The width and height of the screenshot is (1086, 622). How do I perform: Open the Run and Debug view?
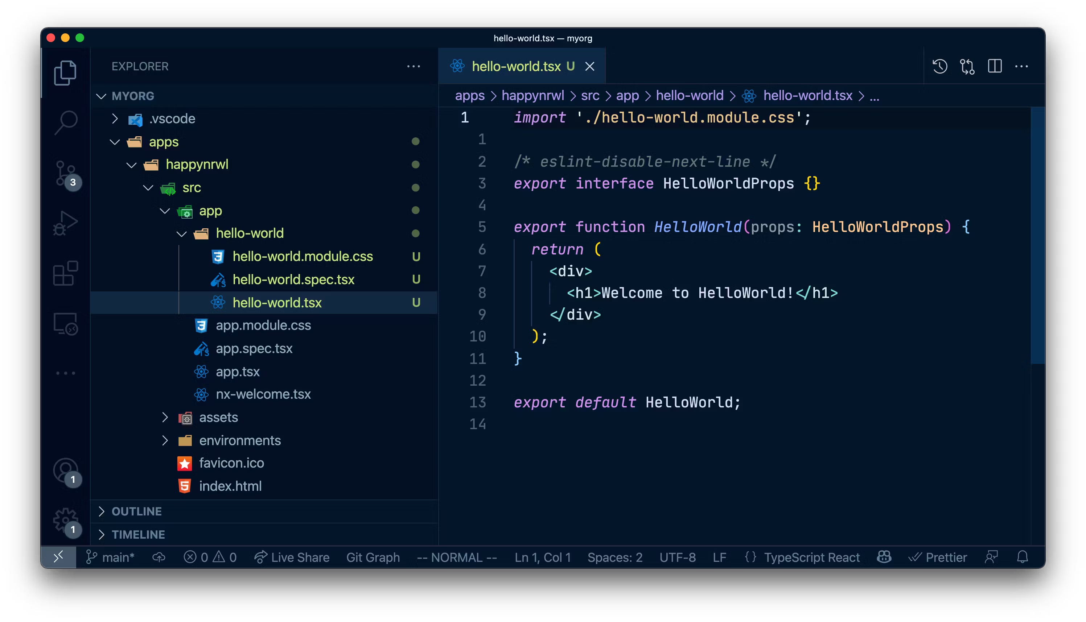pyautogui.click(x=66, y=223)
